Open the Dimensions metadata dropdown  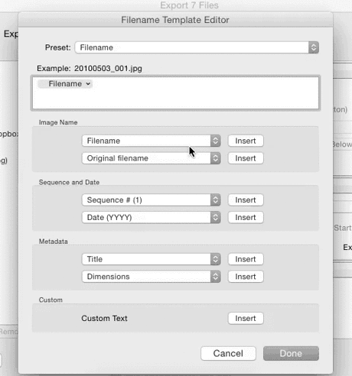tap(151, 277)
